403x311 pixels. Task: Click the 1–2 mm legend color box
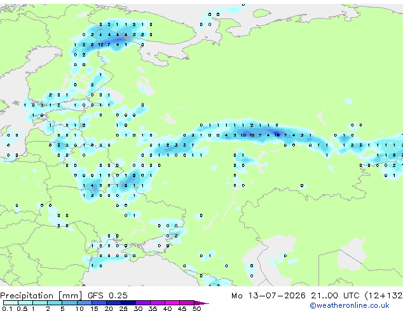40,303
